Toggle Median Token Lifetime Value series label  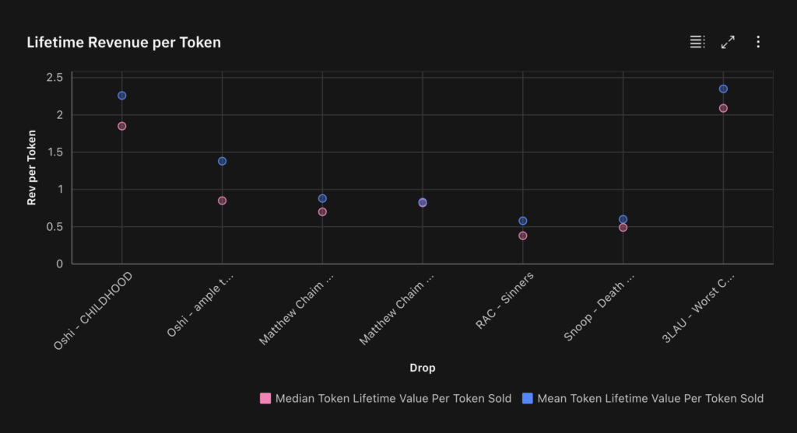(x=393, y=399)
